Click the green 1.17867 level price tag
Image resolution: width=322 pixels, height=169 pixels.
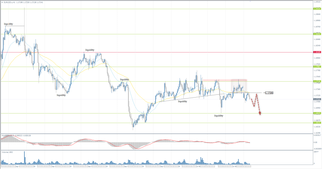317,67
